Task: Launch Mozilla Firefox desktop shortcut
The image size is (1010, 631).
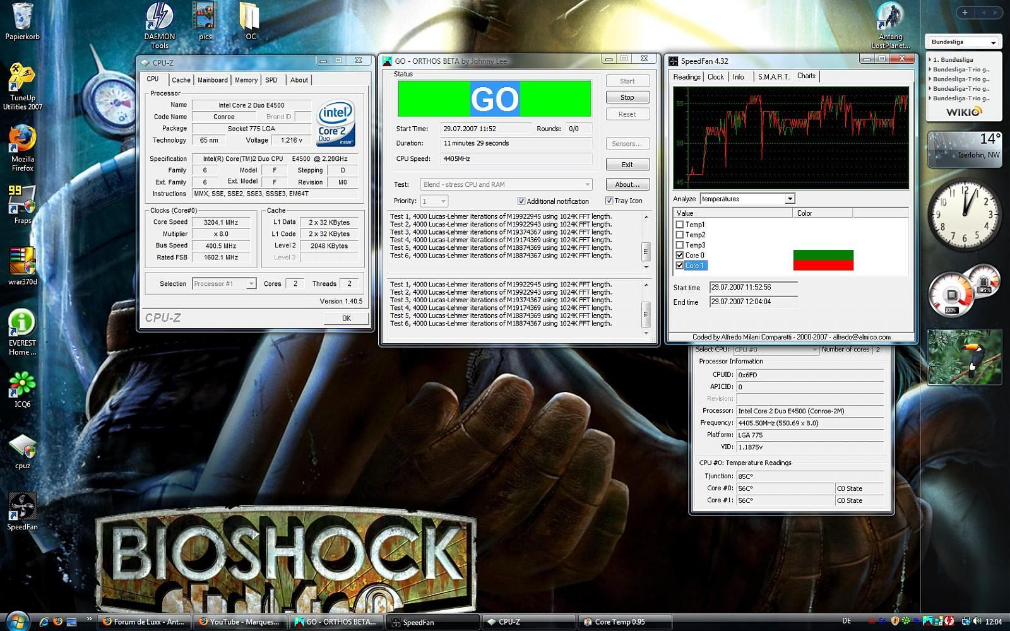Action: pos(22,148)
